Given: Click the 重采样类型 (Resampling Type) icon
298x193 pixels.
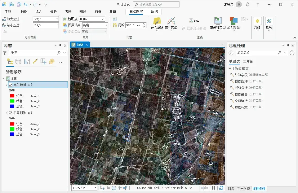Looking at the screenshot, I should 218,21.
